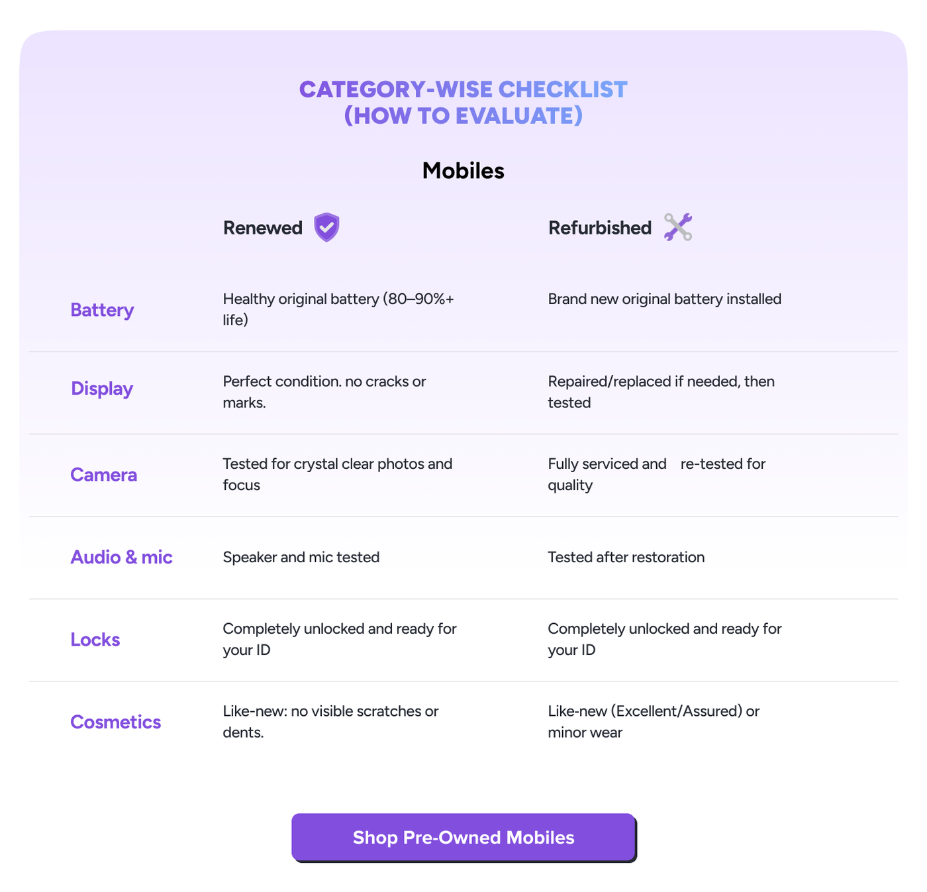Click the 'Brand new original battery installed' text
927x892 pixels.
(x=664, y=299)
